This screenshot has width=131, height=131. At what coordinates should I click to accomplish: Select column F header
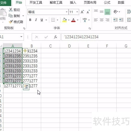tap(107, 46)
